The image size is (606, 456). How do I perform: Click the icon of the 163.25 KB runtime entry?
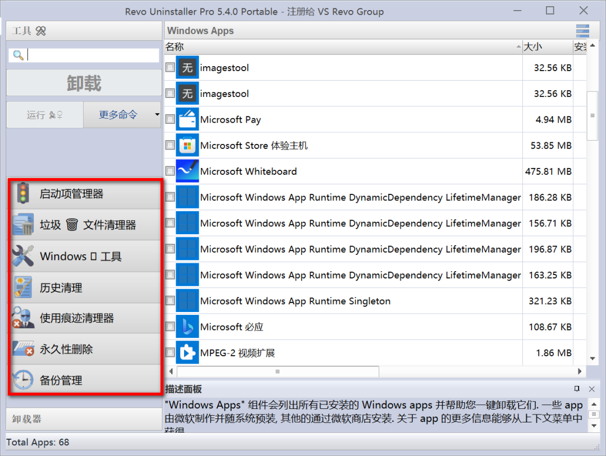pos(187,274)
